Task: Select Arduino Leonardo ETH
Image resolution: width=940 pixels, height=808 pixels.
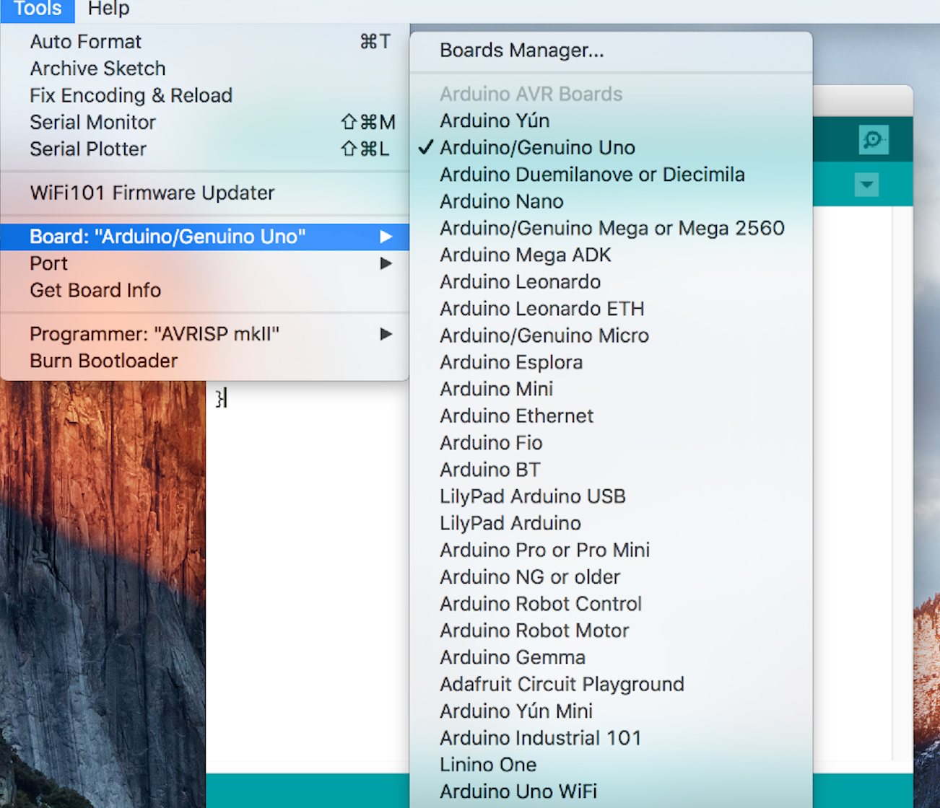Action: coord(611,309)
